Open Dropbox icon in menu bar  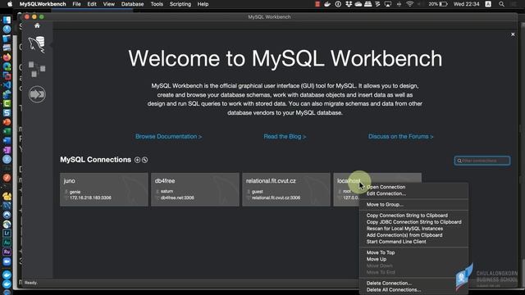pyautogui.click(x=349, y=4)
